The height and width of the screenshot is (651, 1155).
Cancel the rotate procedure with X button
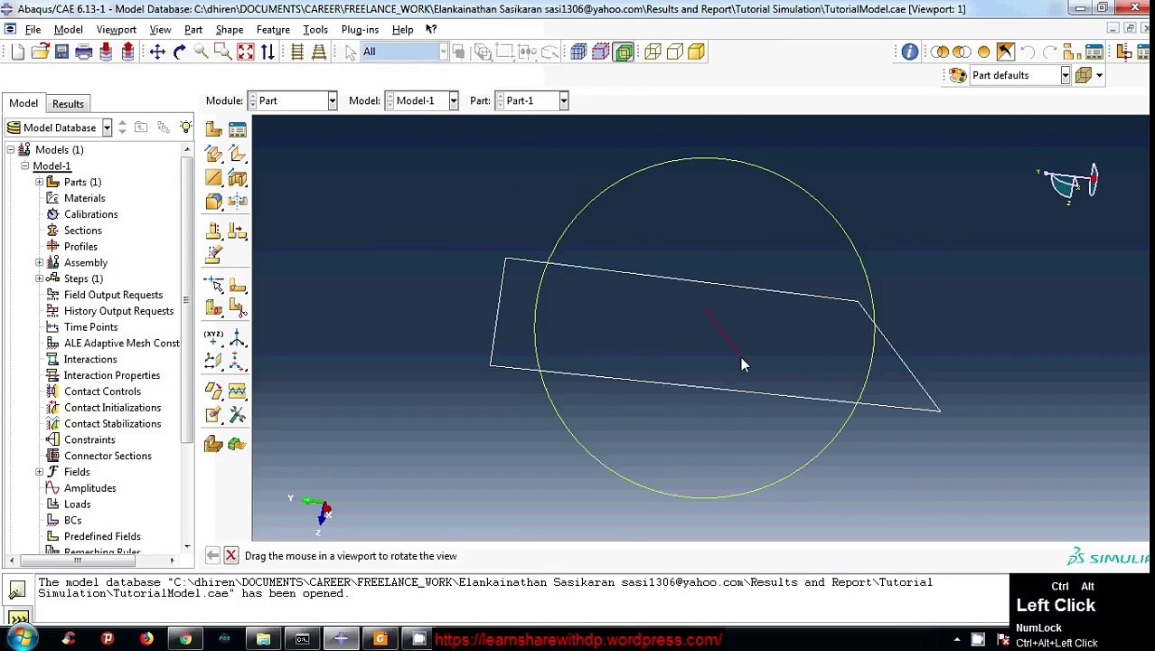click(x=230, y=556)
